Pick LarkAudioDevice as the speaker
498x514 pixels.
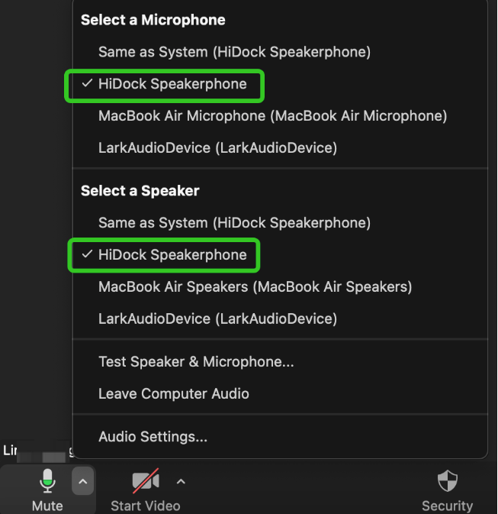tap(217, 319)
